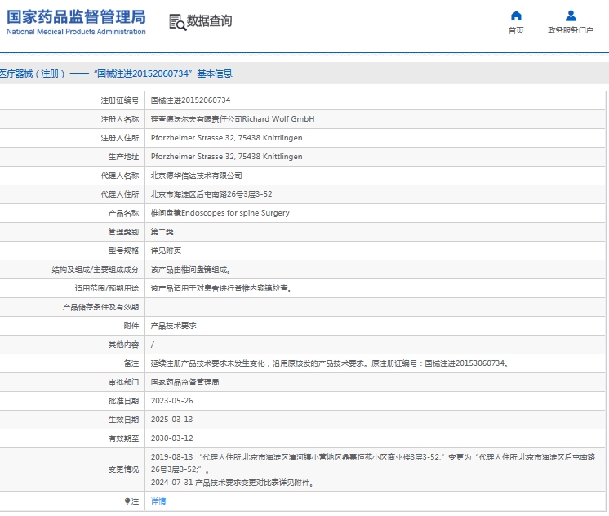
Task: Click the 数据查询 heading text
Action: tap(209, 21)
